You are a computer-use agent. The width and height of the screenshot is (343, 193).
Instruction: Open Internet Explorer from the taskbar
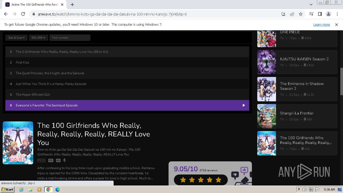pos(21,190)
